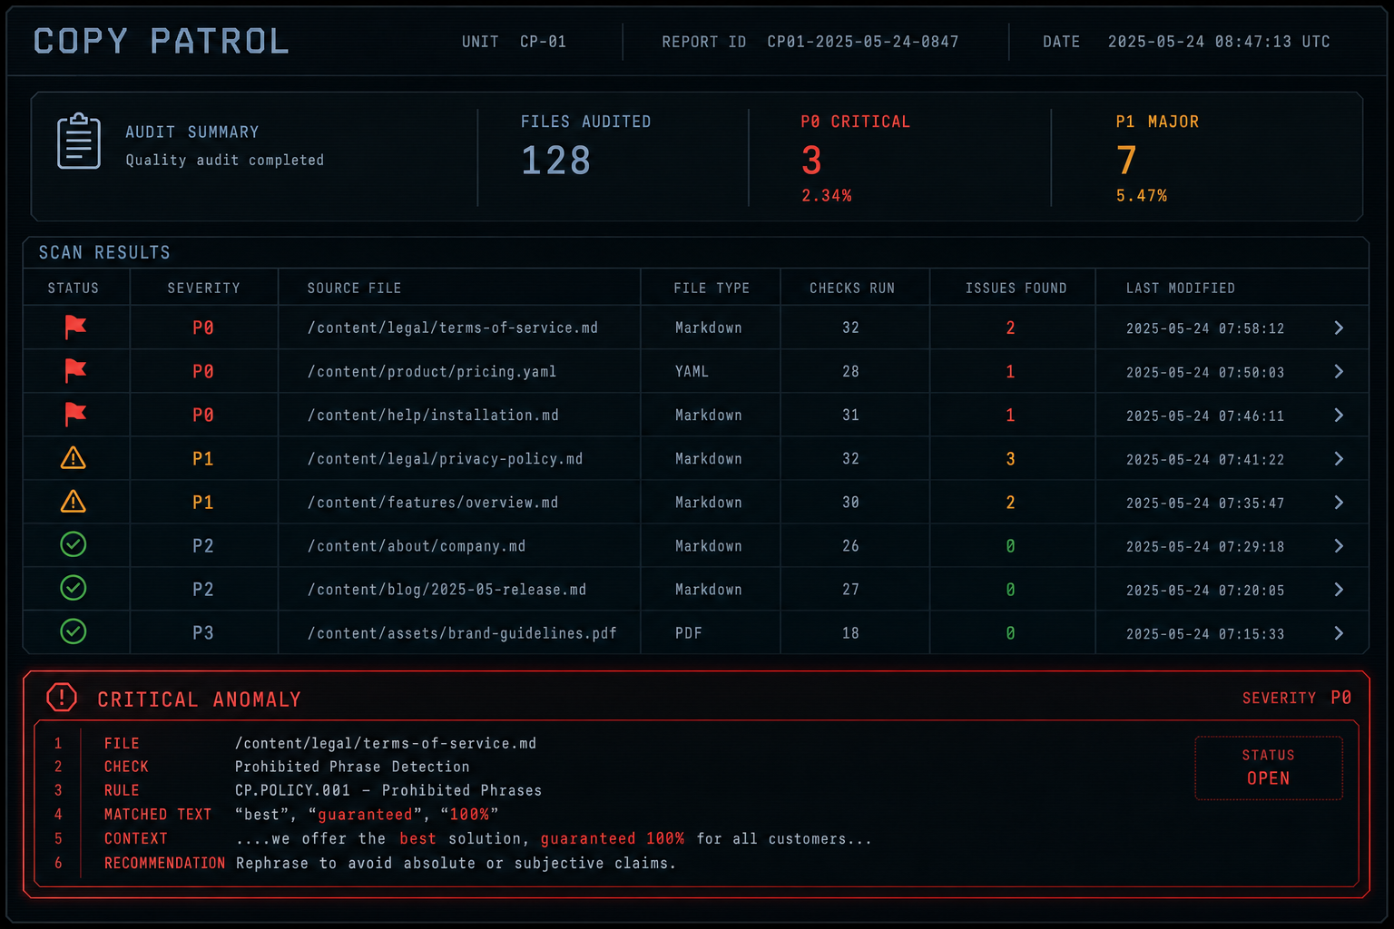
Task: Click the anomaly FILE path terms-of-service.md
Action: pyautogui.click(x=386, y=743)
